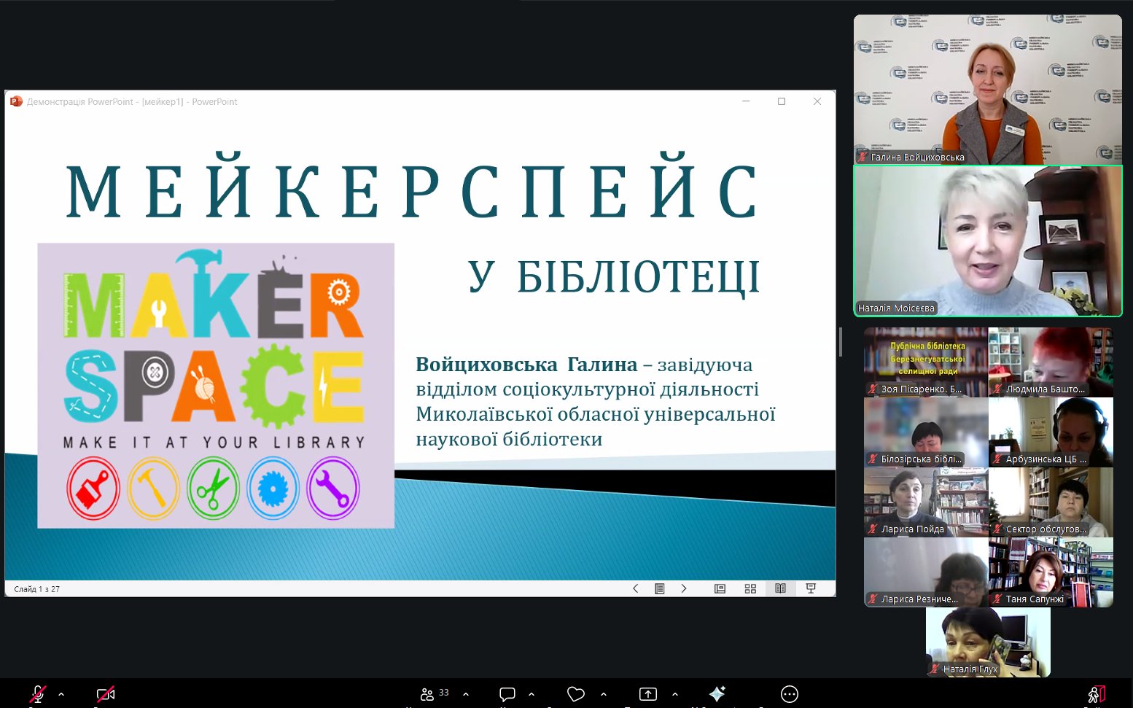This screenshot has height=708, width=1133.
Task: Click the purple wrench icon on slide
Action: [x=333, y=488]
